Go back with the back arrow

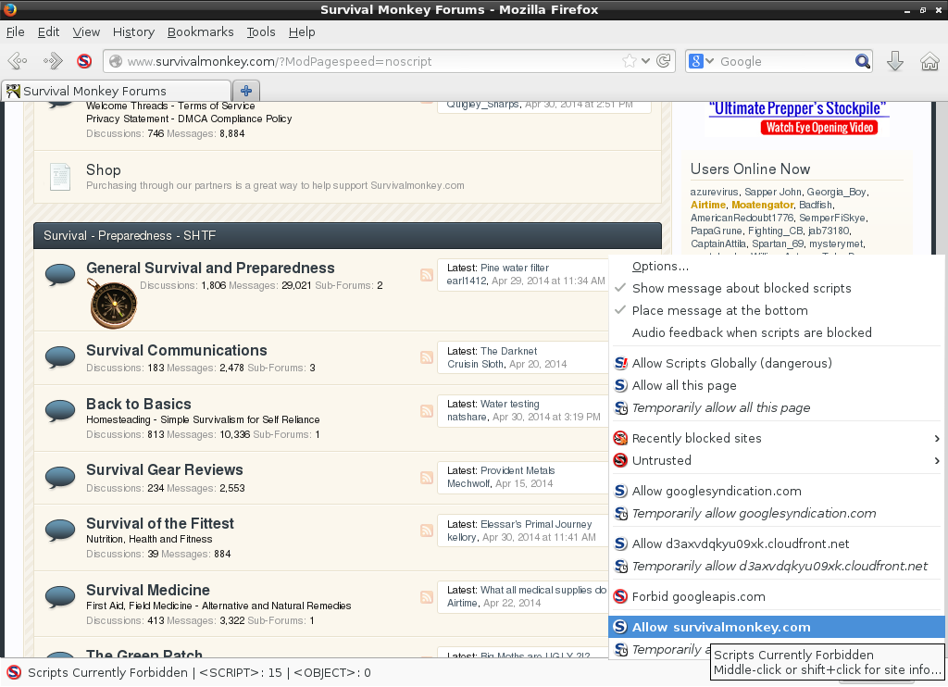18,61
